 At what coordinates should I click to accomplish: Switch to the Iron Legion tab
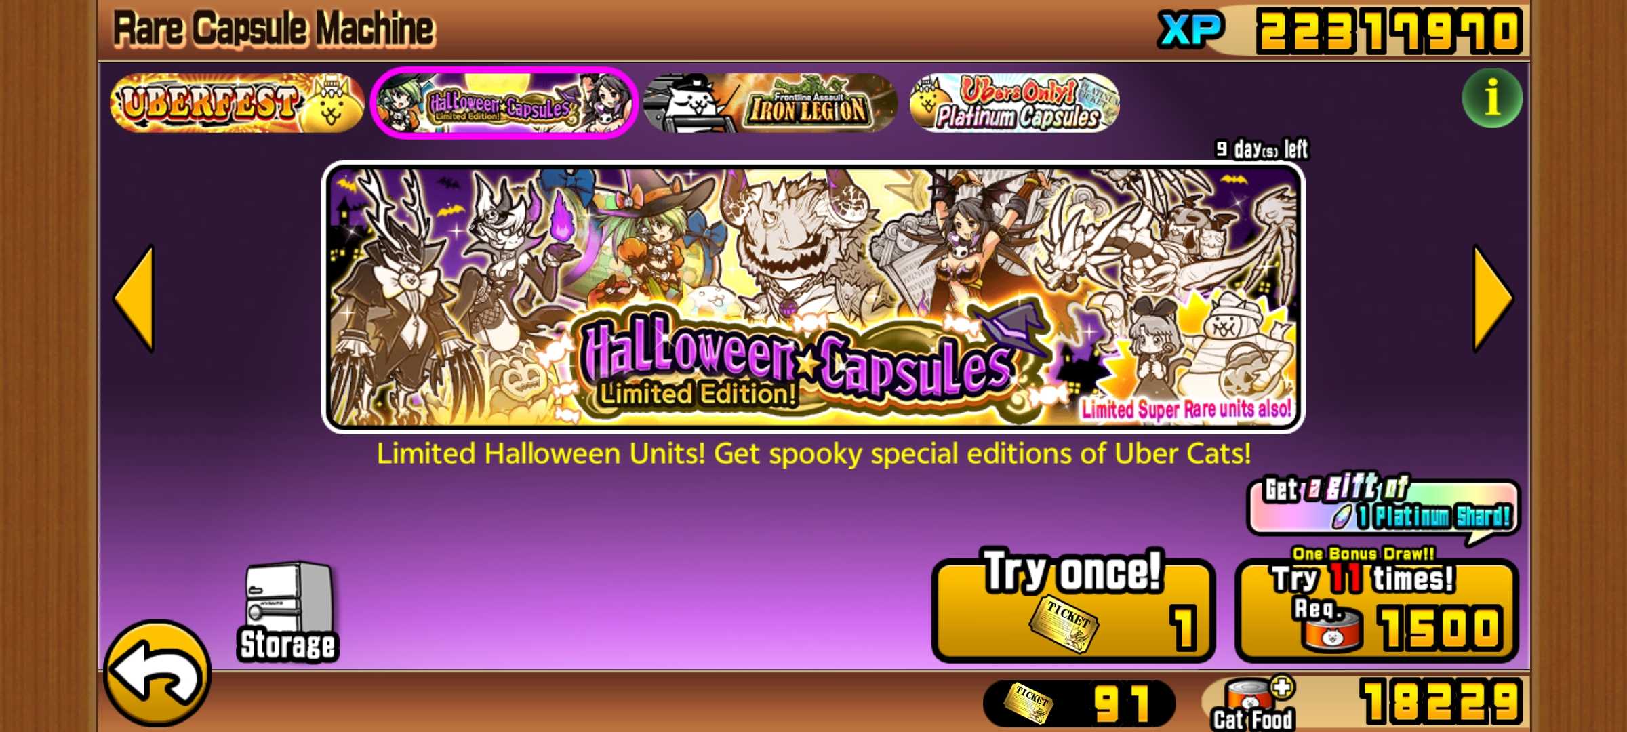click(x=770, y=103)
